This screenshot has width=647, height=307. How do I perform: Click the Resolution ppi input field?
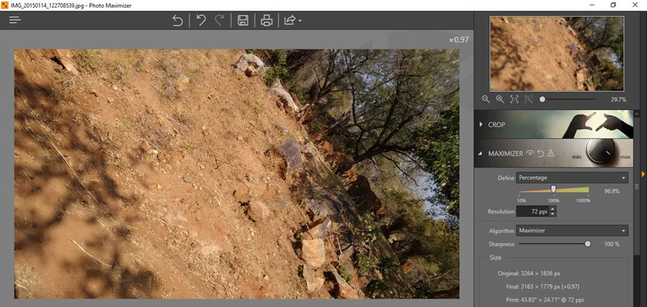click(x=532, y=211)
